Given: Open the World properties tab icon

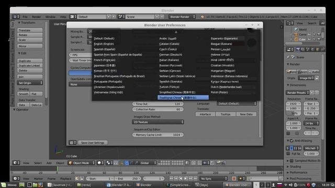Looking at the screenshot, I should coord(312,50).
